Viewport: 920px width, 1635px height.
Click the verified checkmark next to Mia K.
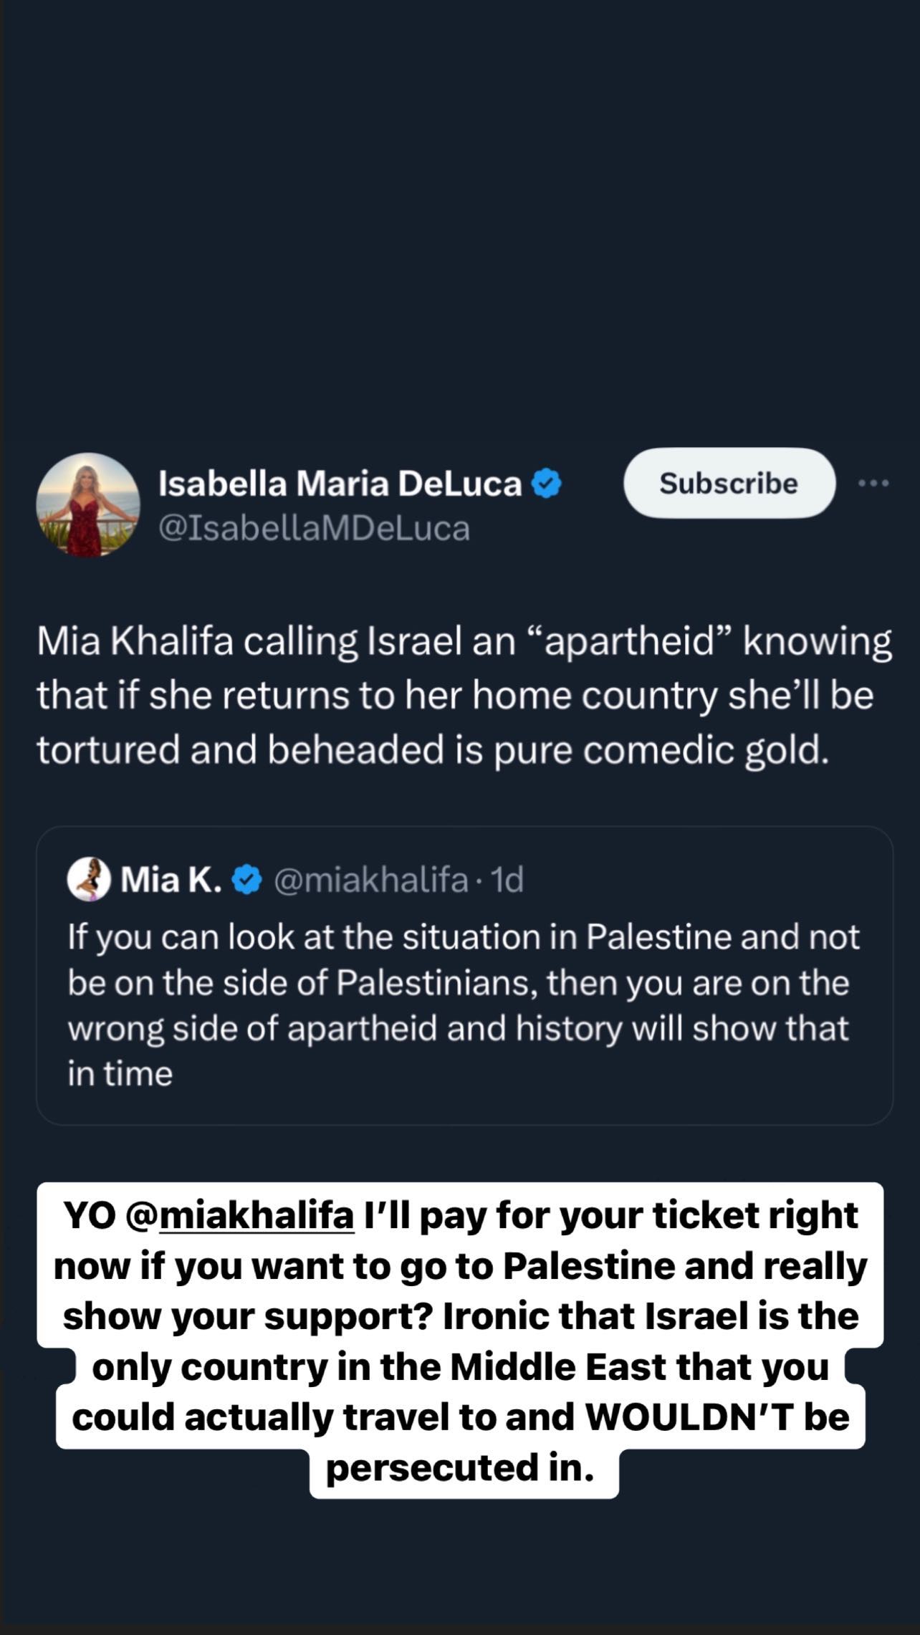tap(248, 880)
